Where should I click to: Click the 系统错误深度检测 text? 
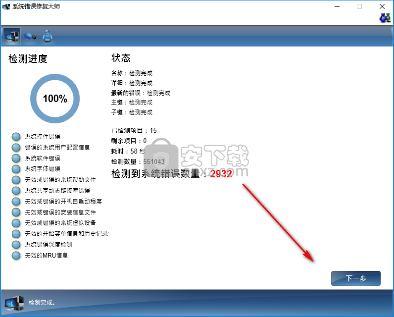(x=49, y=245)
